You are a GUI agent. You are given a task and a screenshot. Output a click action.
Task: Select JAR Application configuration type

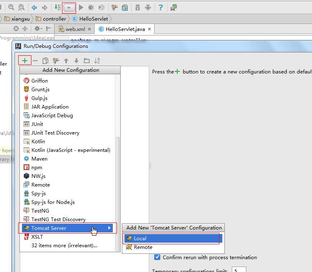pyautogui.click(x=68, y=106)
